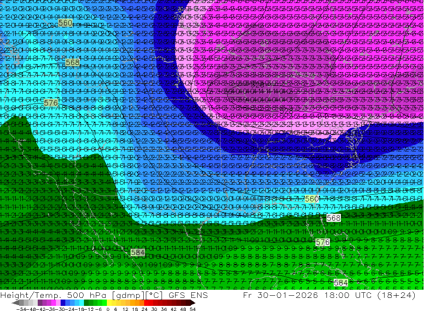424x311 pixels.
Task: Click the 568 contour label in the western light-blue region
Action: [x=73, y=62]
